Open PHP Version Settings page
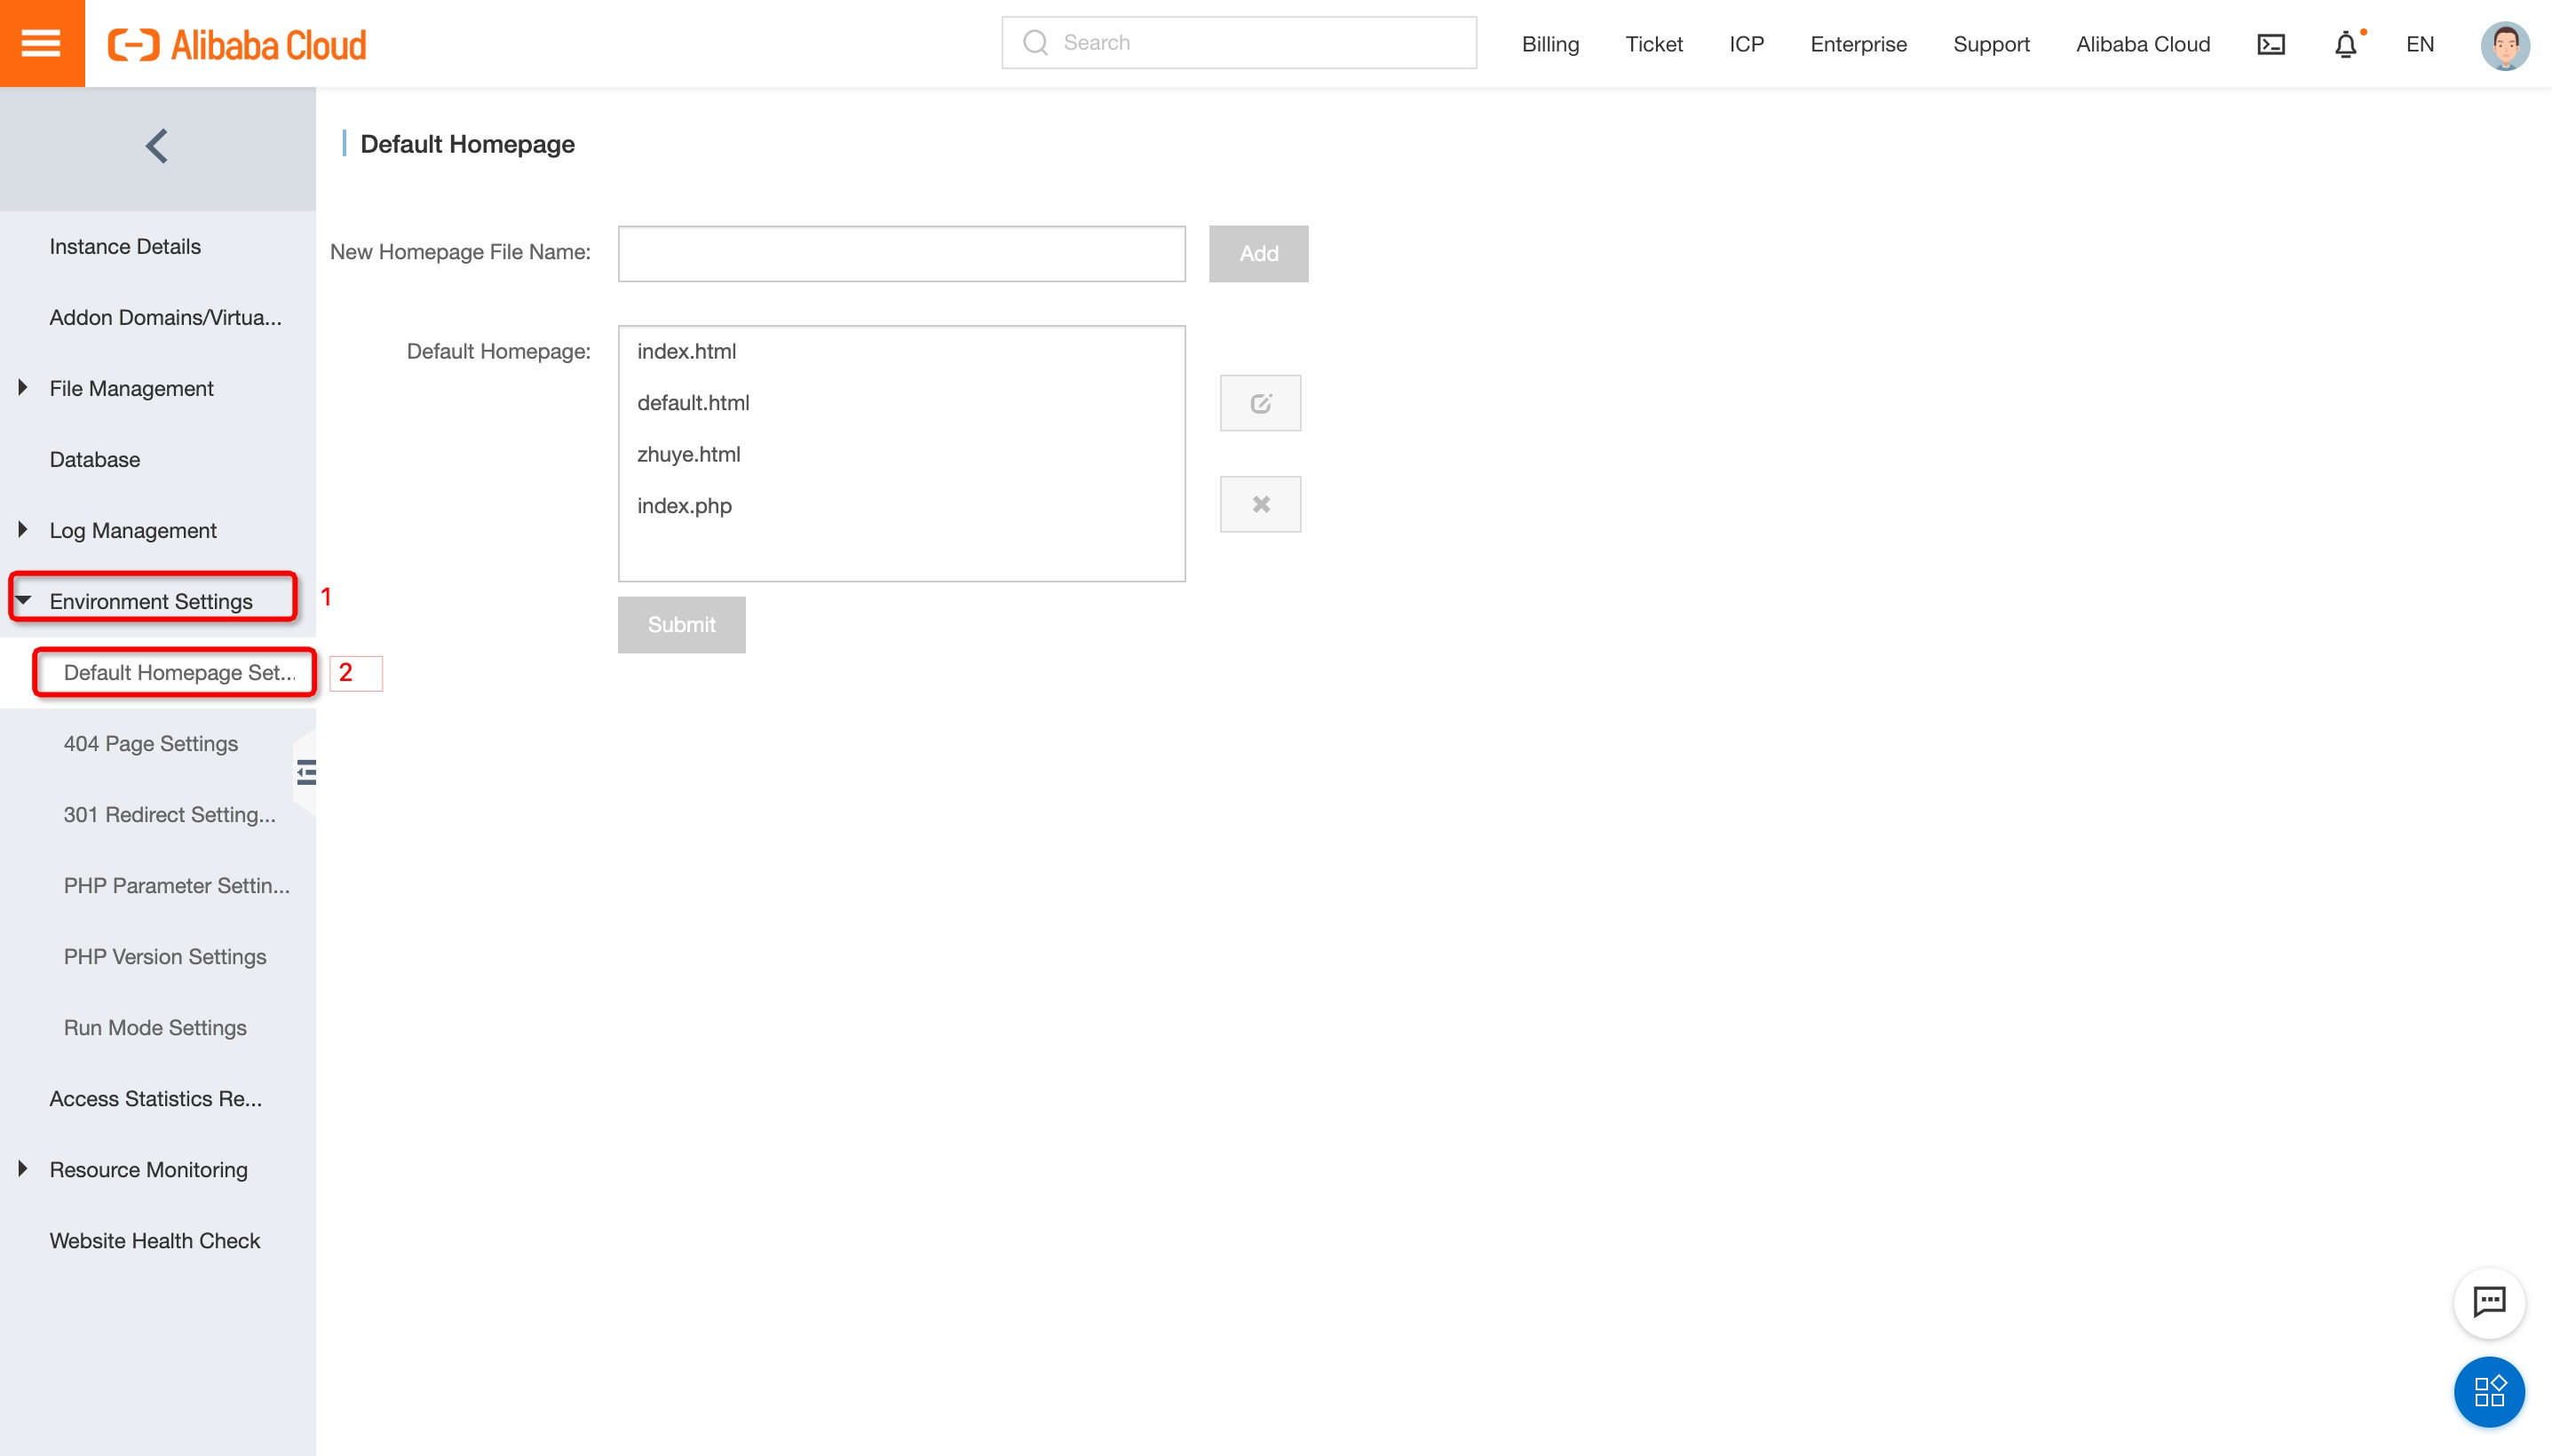Image resolution: width=2552 pixels, height=1456 pixels. [x=165, y=956]
